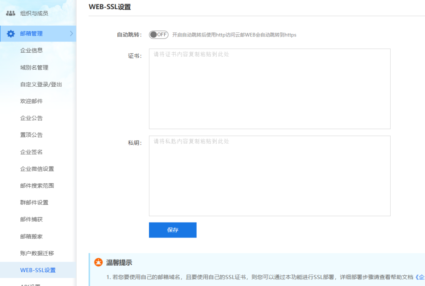Click the people icon beside 组织与成员

10,13
